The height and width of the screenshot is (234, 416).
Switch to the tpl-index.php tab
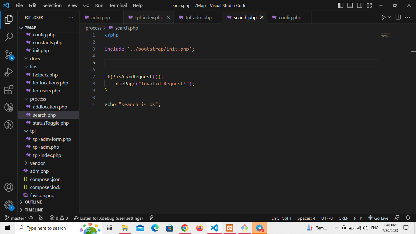click(149, 17)
